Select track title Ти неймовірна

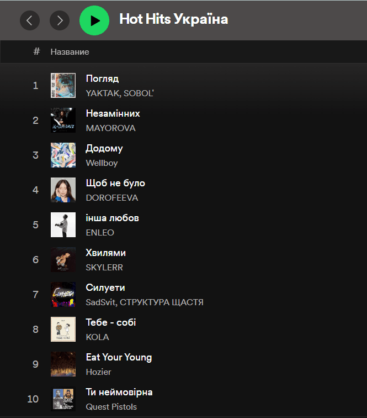click(x=119, y=392)
